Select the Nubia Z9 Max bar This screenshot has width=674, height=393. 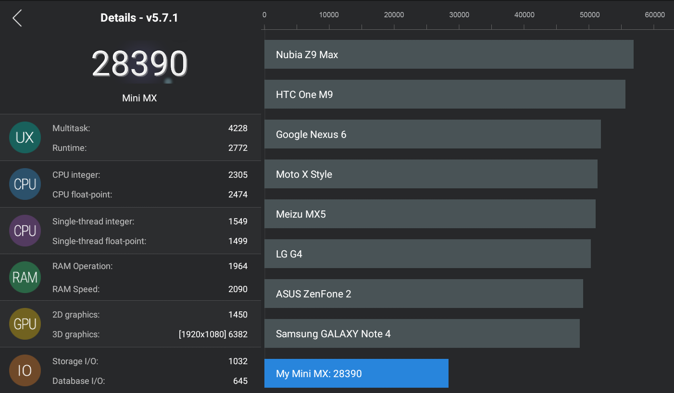point(449,54)
